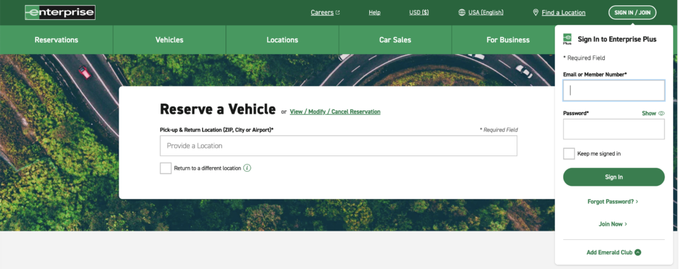Expand the Add Emerald Club section
This screenshot has height=269, width=679.
pyautogui.click(x=609, y=252)
